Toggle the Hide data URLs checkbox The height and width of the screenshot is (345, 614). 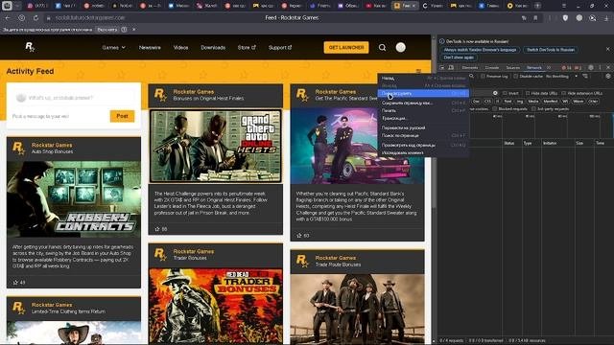point(528,93)
